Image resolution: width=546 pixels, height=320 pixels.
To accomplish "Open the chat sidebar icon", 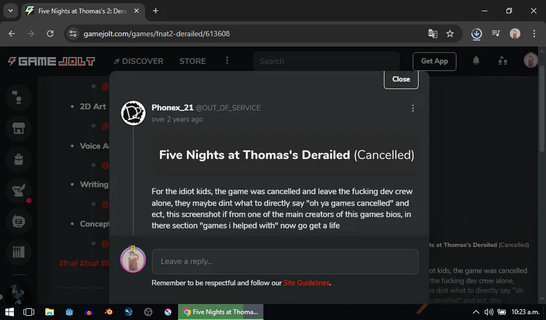I will coord(18,98).
